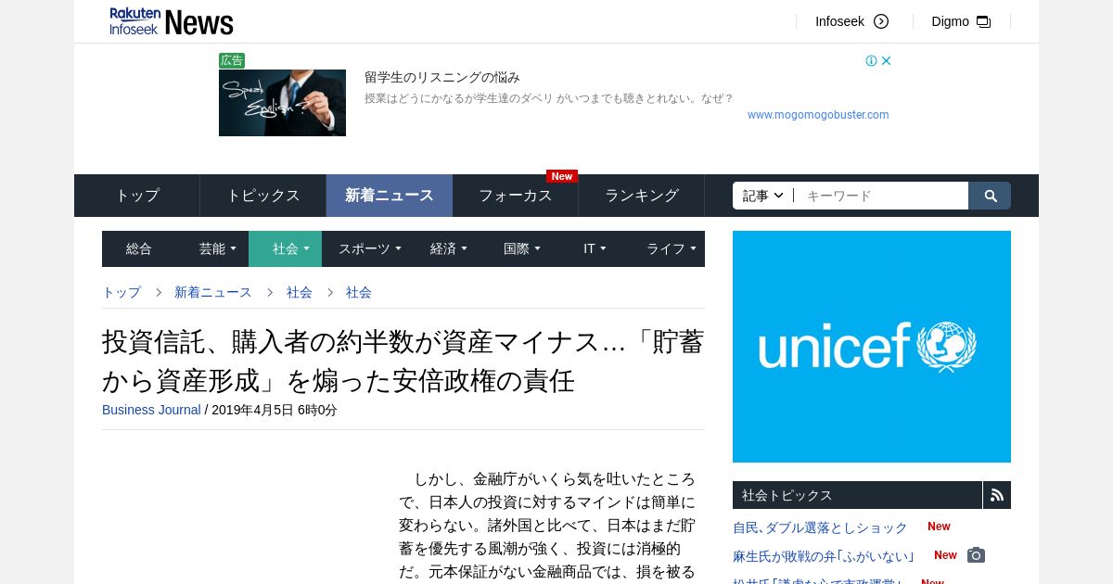Click the 留学生のリスニングの悩み ad title
The height and width of the screenshot is (584, 1113).
click(442, 77)
